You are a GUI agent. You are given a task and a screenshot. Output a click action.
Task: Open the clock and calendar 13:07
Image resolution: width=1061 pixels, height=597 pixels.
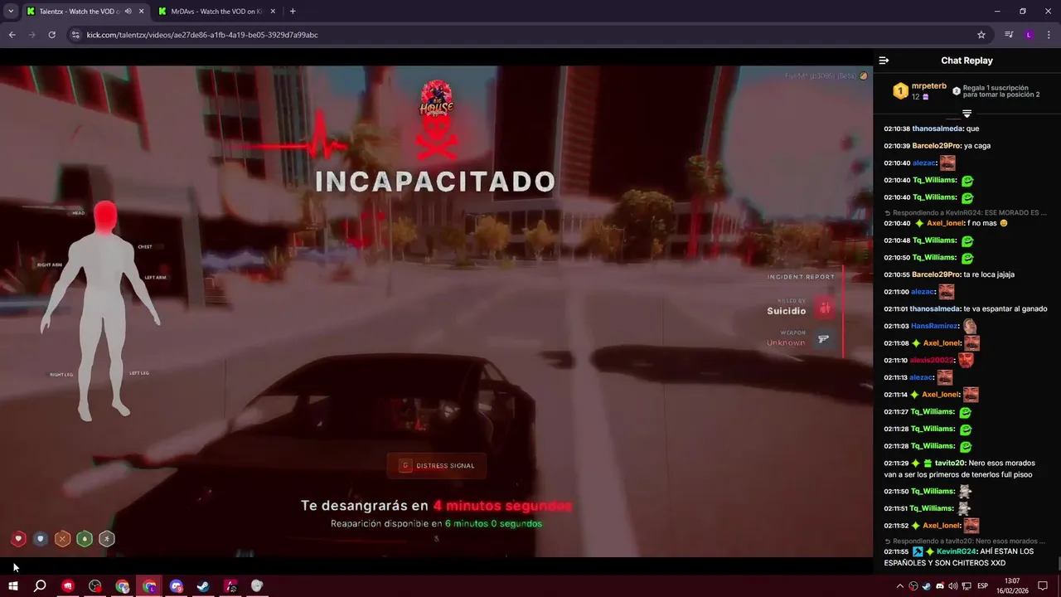[x=1012, y=586]
